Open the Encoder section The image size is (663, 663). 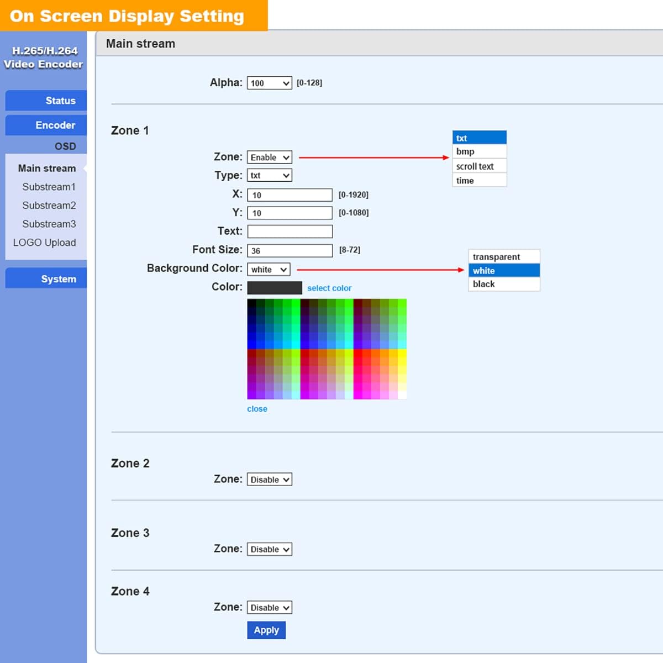click(x=60, y=125)
